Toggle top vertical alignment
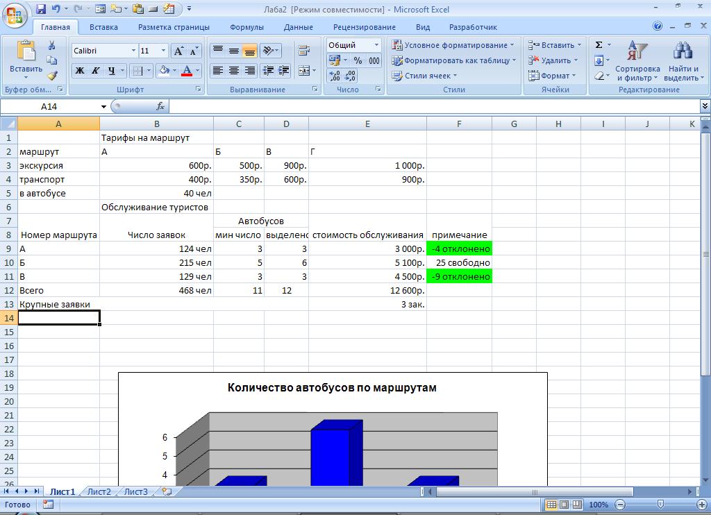This screenshot has height=515, width=711. point(218,51)
